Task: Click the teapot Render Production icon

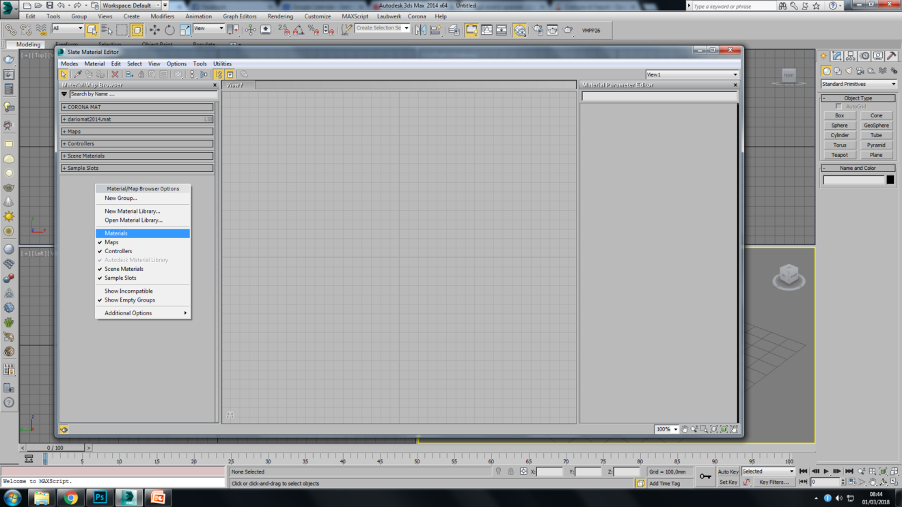Action: 567,30
